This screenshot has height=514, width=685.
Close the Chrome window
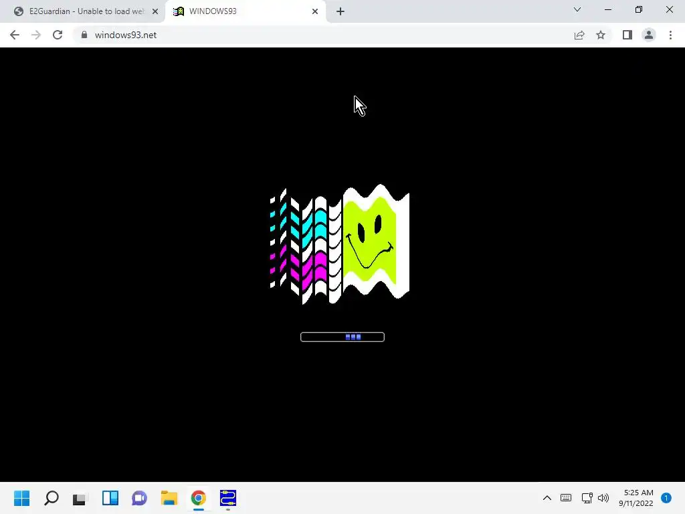click(669, 9)
